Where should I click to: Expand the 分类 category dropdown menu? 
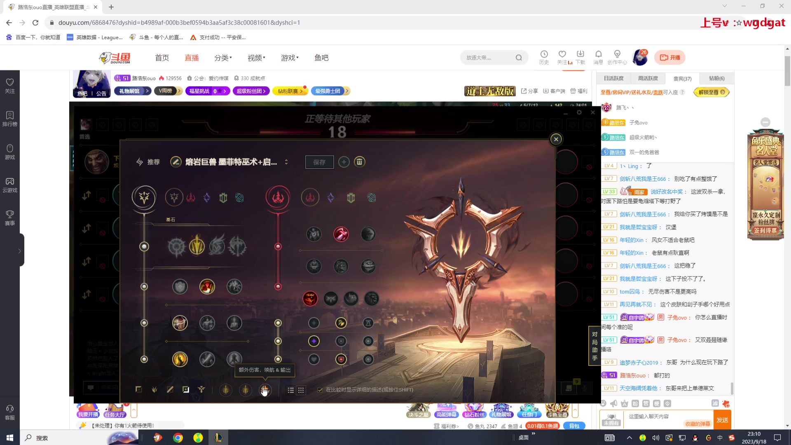(223, 58)
